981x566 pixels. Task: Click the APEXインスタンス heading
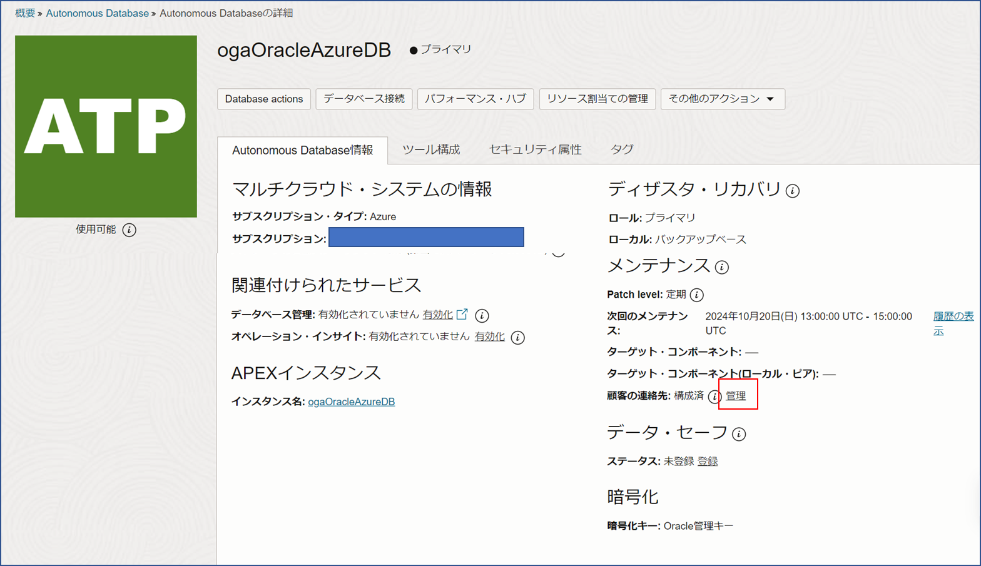(x=306, y=373)
